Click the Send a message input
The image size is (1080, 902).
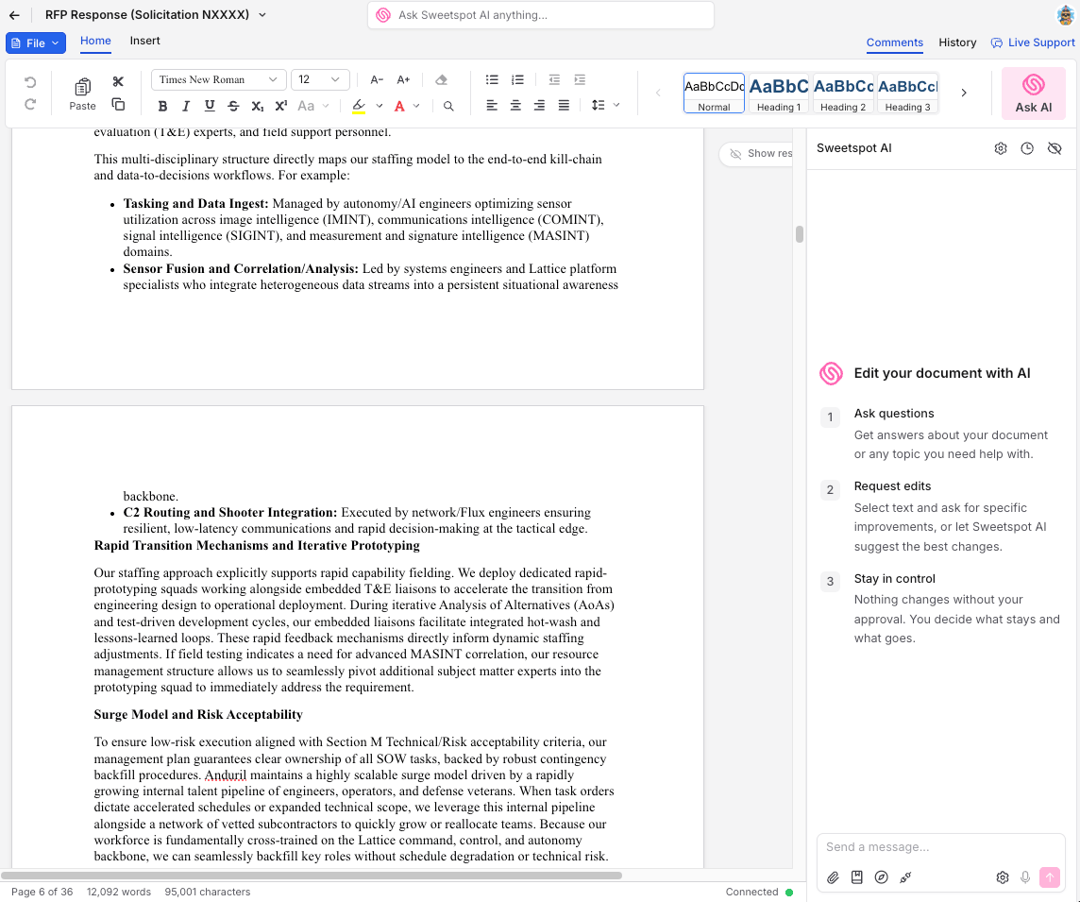tap(940, 847)
